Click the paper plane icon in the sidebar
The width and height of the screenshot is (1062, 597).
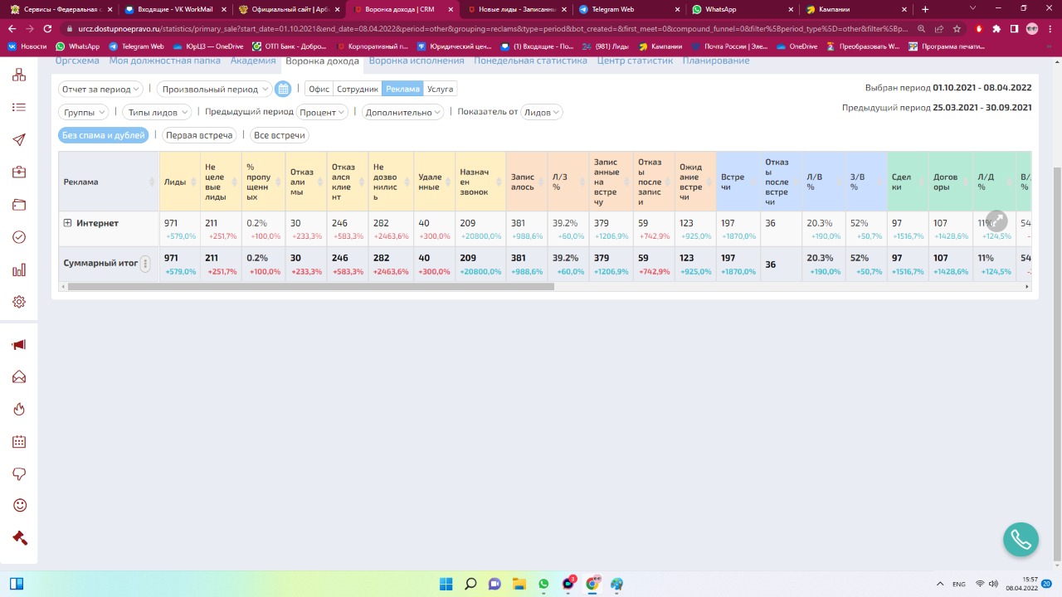click(x=18, y=140)
